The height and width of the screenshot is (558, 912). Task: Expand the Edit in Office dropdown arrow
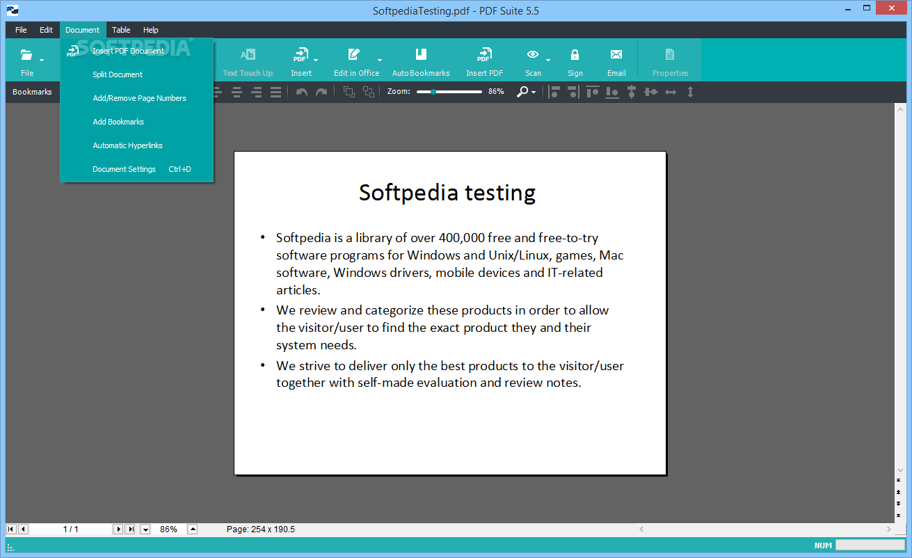coord(380,61)
